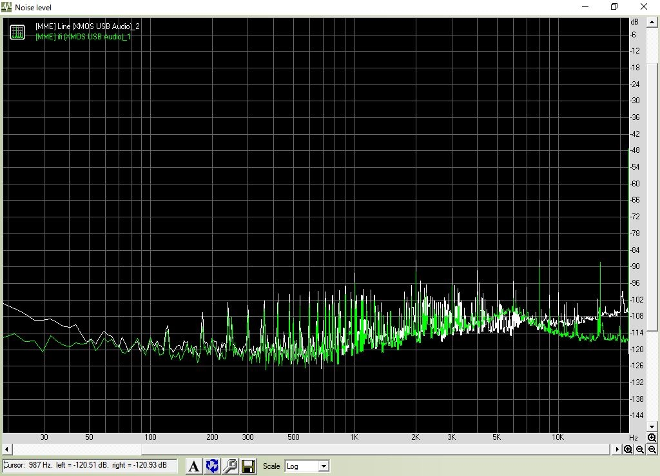The image size is (660, 476).
Task: Click the zoom-in magnifier next to the Hz label
Action: tap(652, 438)
